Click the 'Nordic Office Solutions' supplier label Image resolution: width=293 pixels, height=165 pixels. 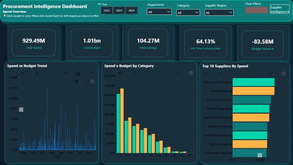[x=218, y=117]
